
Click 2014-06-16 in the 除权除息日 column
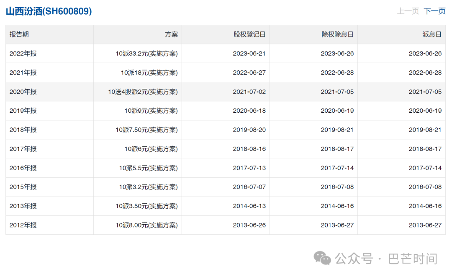click(337, 206)
